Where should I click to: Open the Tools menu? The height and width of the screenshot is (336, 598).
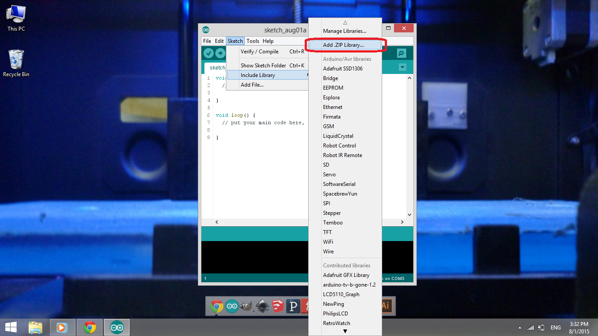[253, 41]
